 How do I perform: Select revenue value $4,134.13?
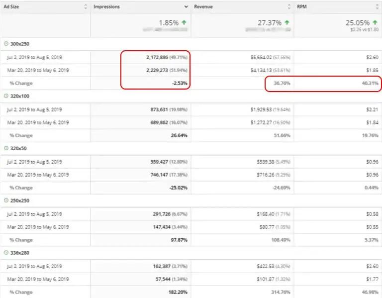click(x=261, y=70)
